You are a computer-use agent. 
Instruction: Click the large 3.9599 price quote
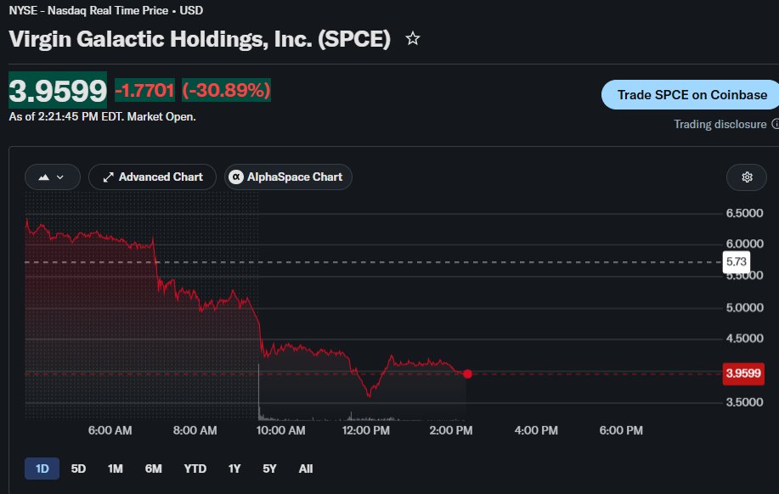[58, 90]
